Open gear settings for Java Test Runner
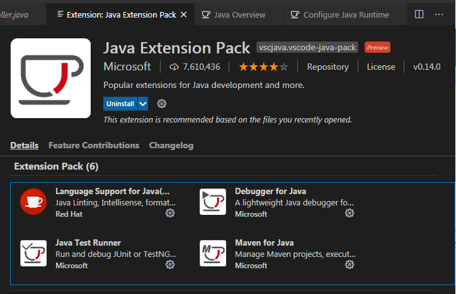 pyautogui.click(x=170, y=265)
